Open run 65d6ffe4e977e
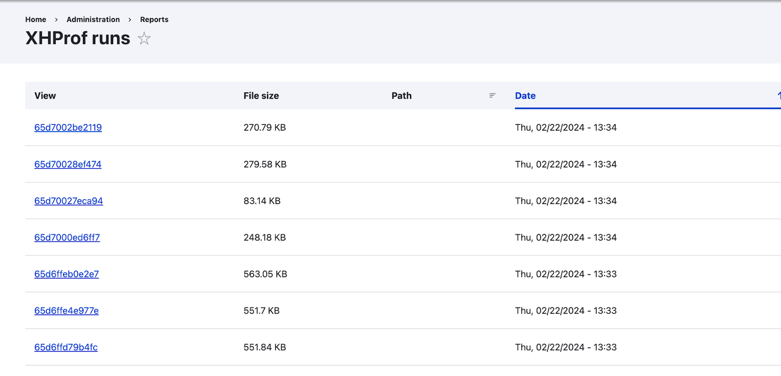The image size is (781, 376). tap(66, 311)
